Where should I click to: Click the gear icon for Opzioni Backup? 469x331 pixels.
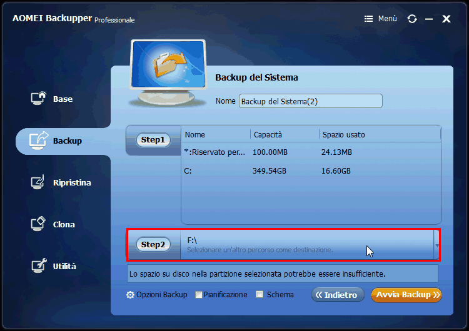tap(130, 295)
